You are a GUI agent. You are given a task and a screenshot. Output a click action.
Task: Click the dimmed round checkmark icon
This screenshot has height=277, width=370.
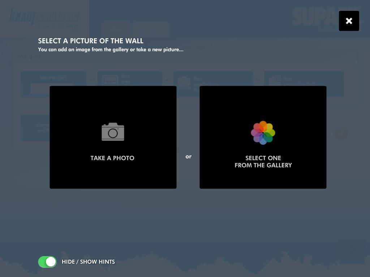tap(341, 133)
